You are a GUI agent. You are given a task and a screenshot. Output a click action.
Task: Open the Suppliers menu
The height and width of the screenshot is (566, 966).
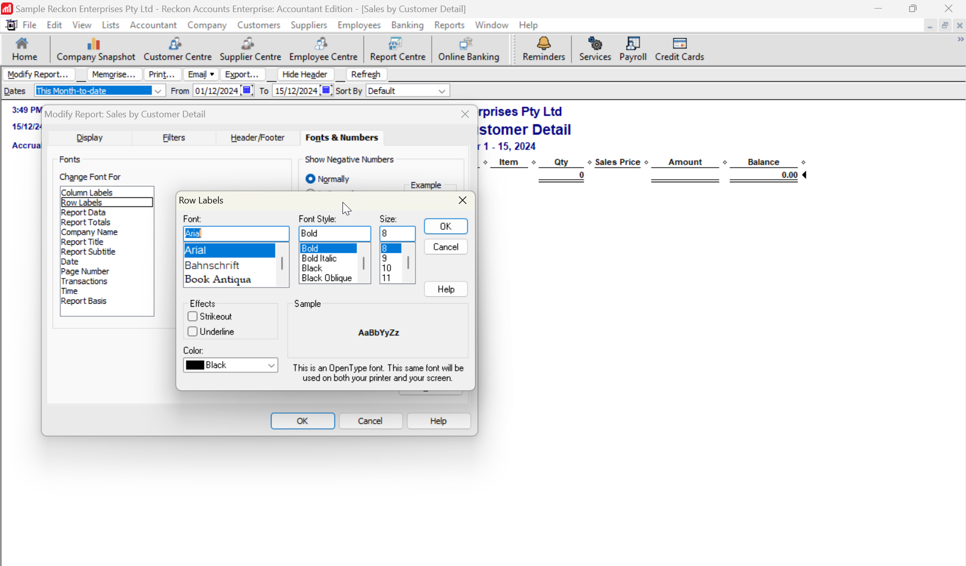pos(309,25)
